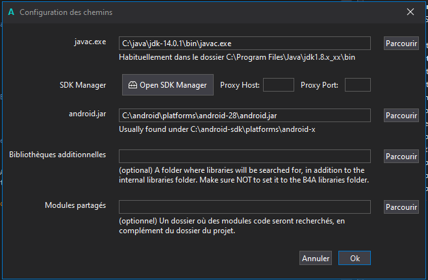The height and width of the screenshot is (280, 428).
Task: Click the javac.exe path input field
Action: point(244,44)
